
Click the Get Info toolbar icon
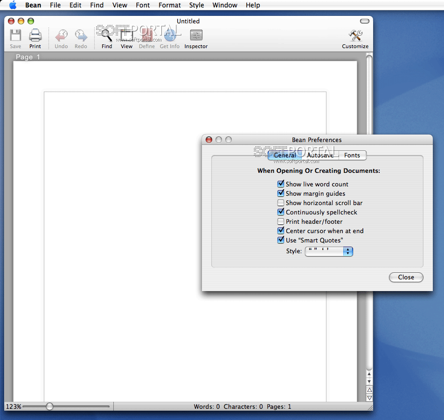(170, 36)
